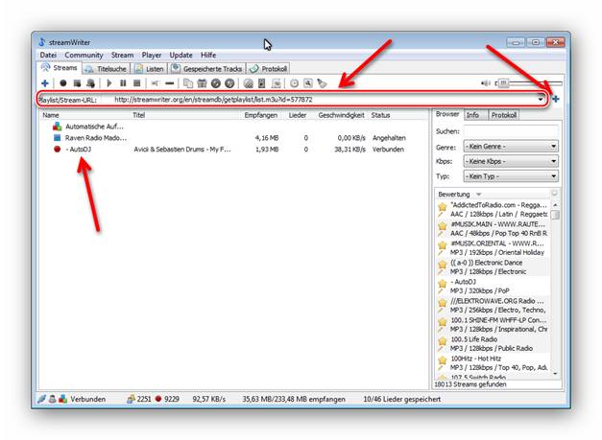Select the - AutoDJ row in the streams list

pyautogui.click(x=233, y=150)
